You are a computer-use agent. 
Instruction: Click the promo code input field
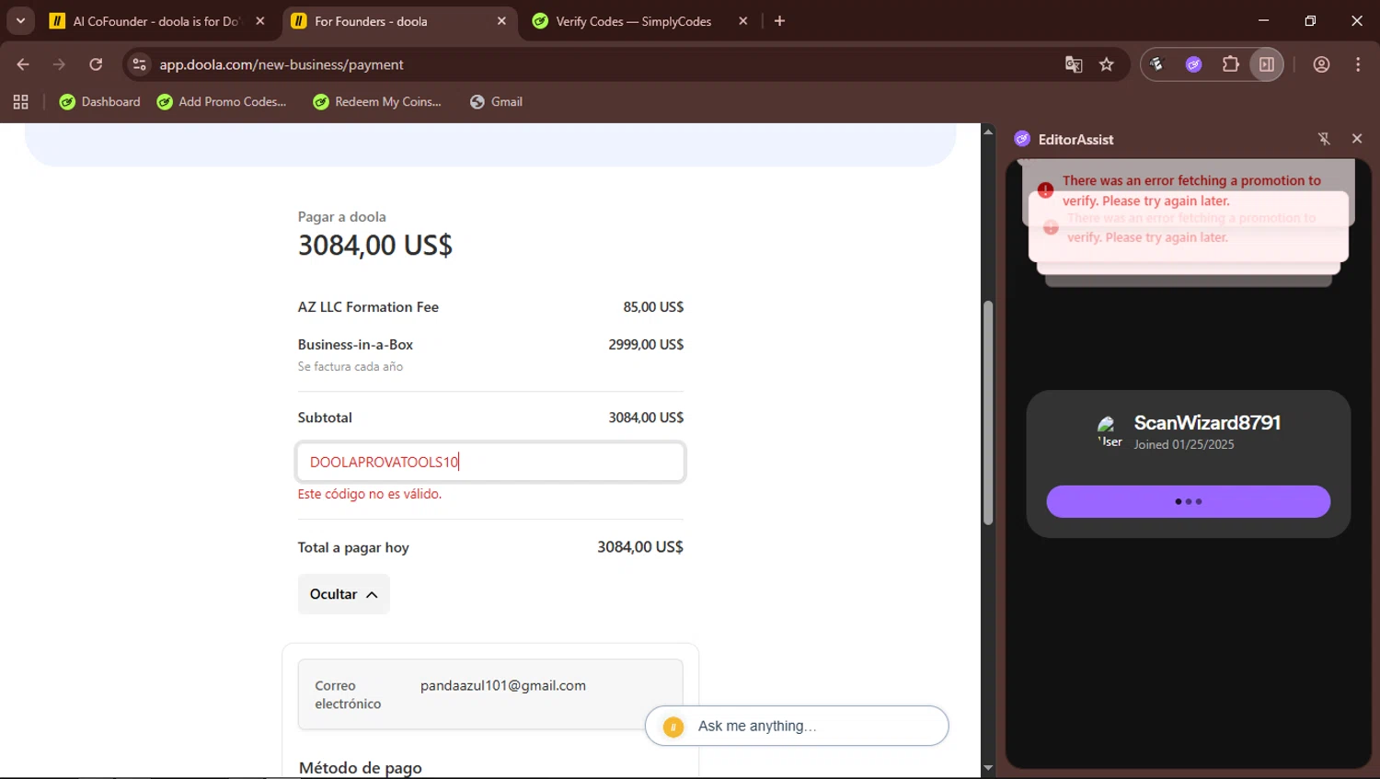click(x=490, y=462)
